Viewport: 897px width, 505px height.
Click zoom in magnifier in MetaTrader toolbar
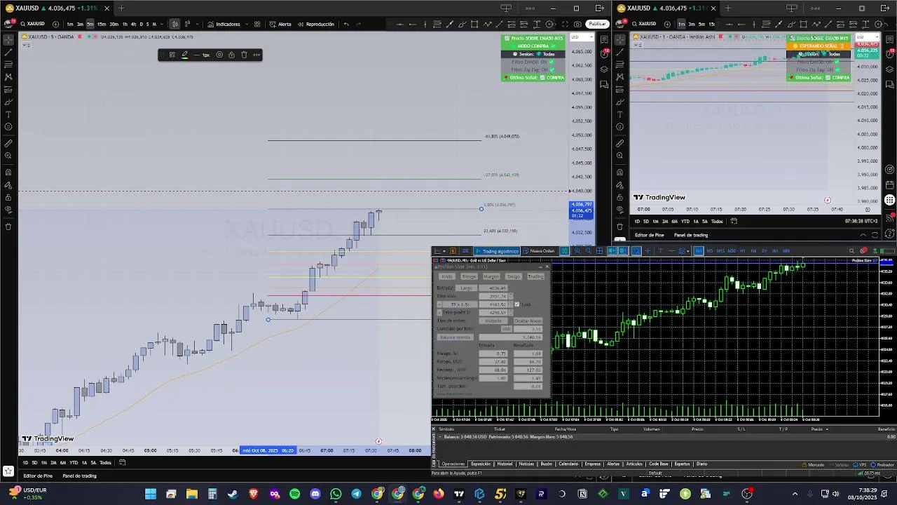(577, 251)
